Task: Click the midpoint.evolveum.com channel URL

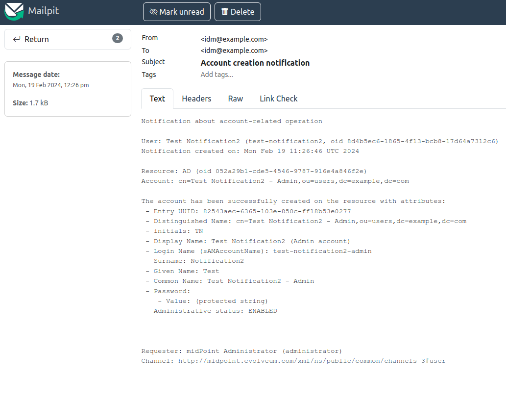Action: click(x=312, y=361)
